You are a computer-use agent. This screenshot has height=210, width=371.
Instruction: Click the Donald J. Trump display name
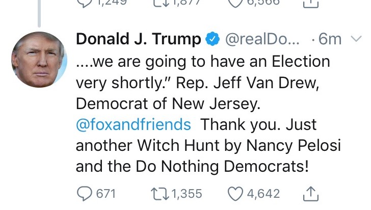coord(139,39)
